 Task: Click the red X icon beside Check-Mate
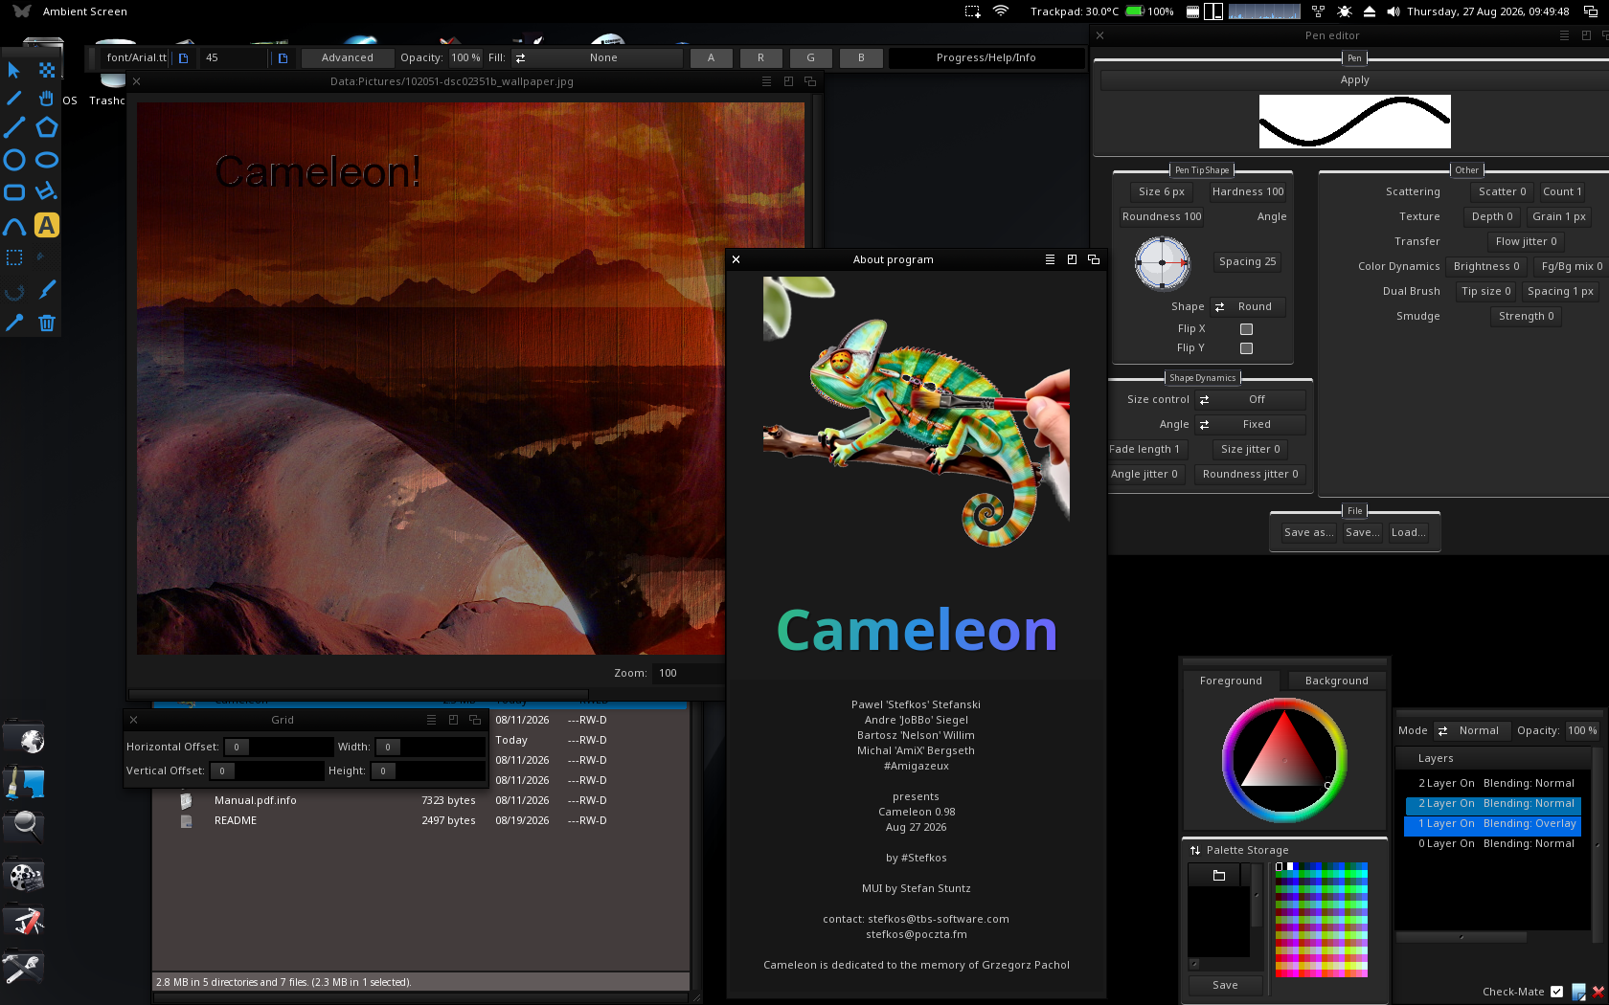tap(1598, 992)
